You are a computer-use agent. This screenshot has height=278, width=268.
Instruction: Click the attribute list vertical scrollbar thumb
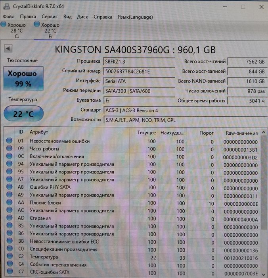pos(264,183)
